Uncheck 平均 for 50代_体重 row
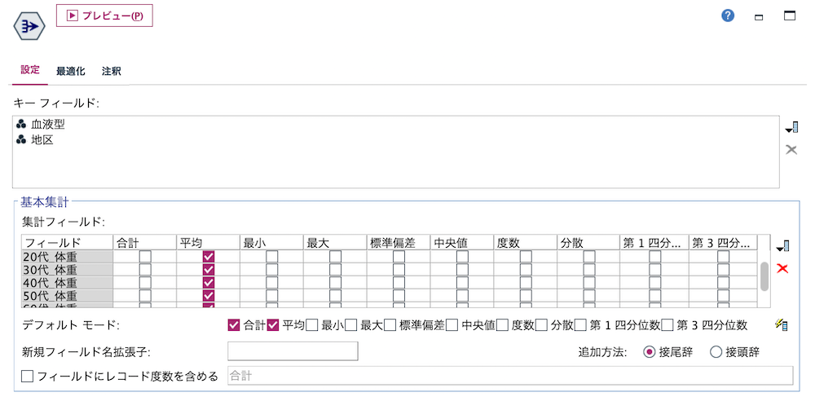 [209, 295]
